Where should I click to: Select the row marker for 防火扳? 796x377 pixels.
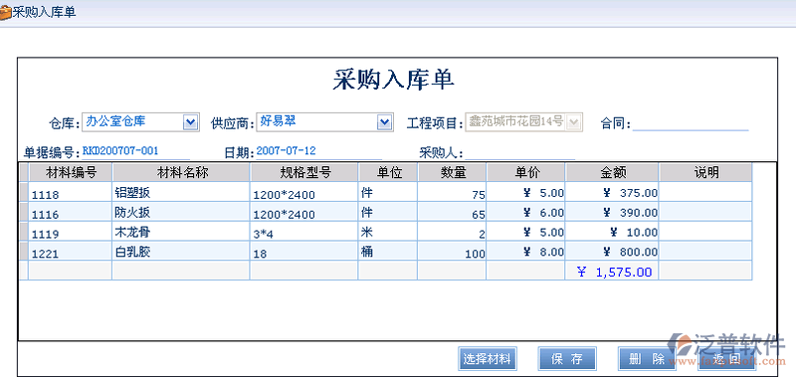coord(23,212)
